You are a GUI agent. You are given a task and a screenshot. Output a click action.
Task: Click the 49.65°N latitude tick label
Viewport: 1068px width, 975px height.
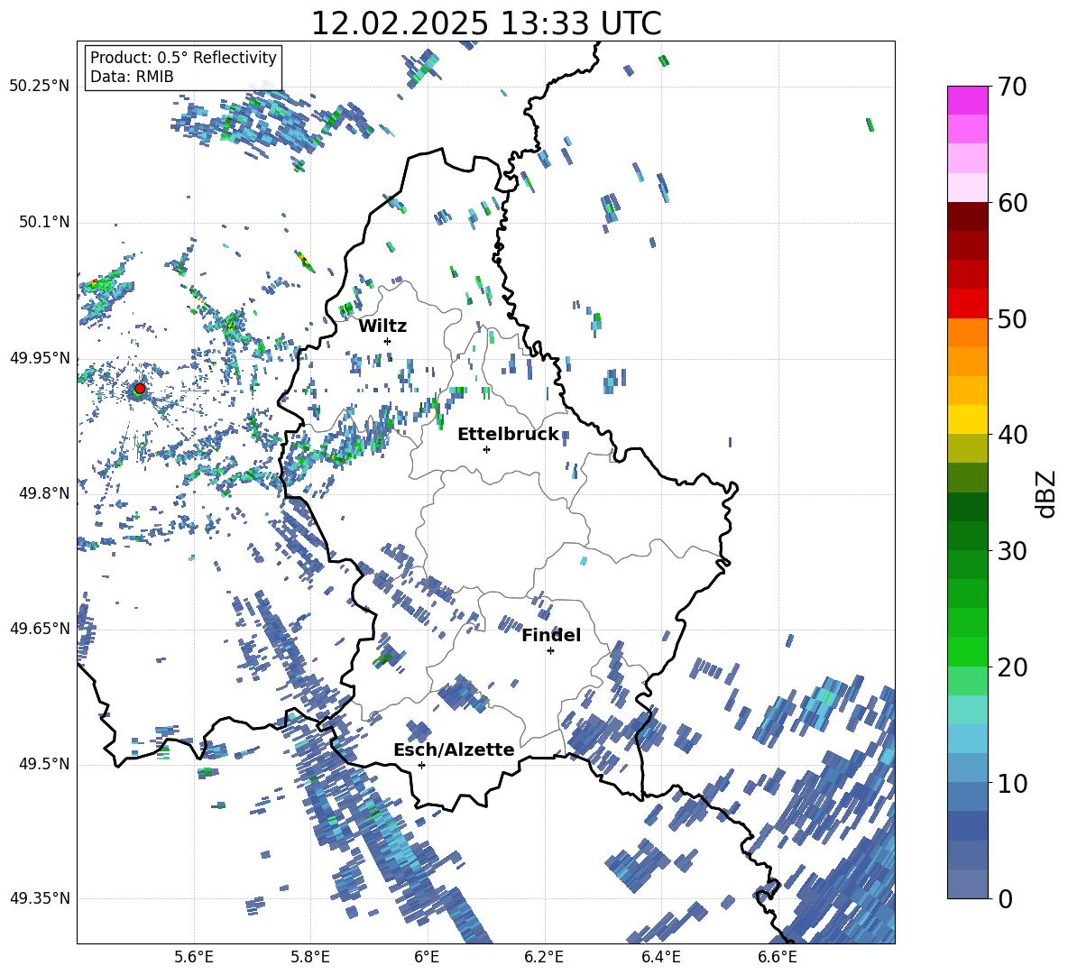(x=40, y=629)
